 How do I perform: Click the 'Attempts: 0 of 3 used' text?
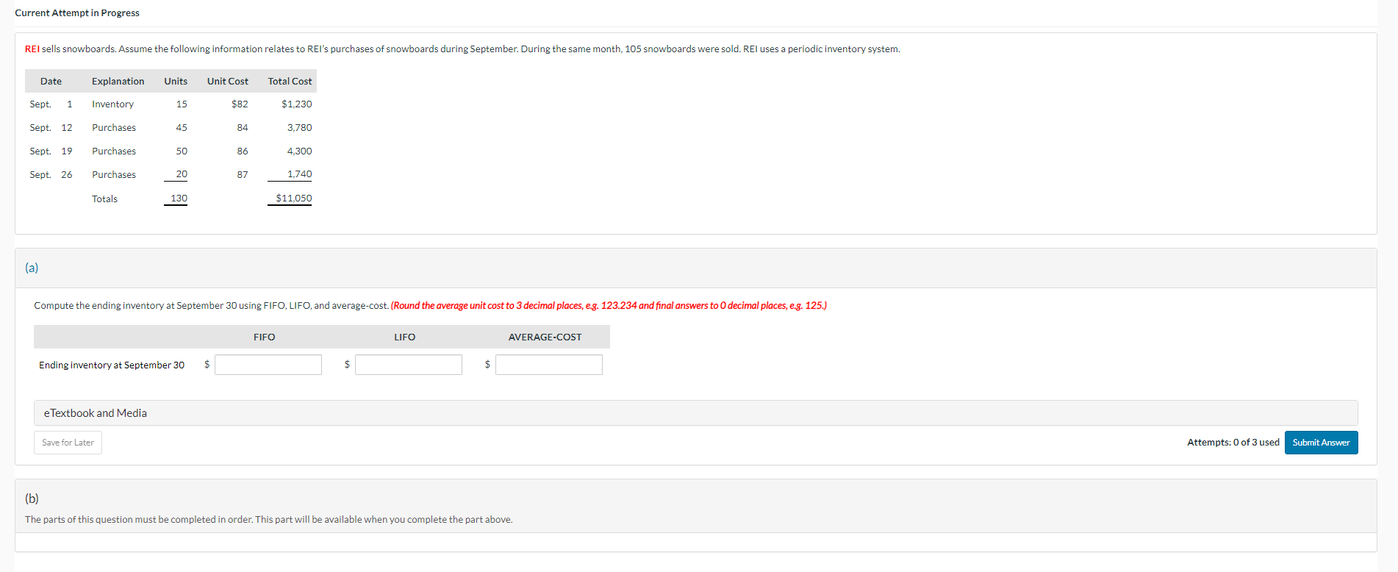(x=1233, y=443)
